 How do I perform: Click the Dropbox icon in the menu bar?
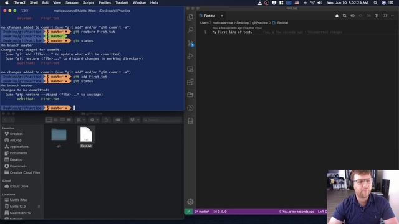[274, 2]
